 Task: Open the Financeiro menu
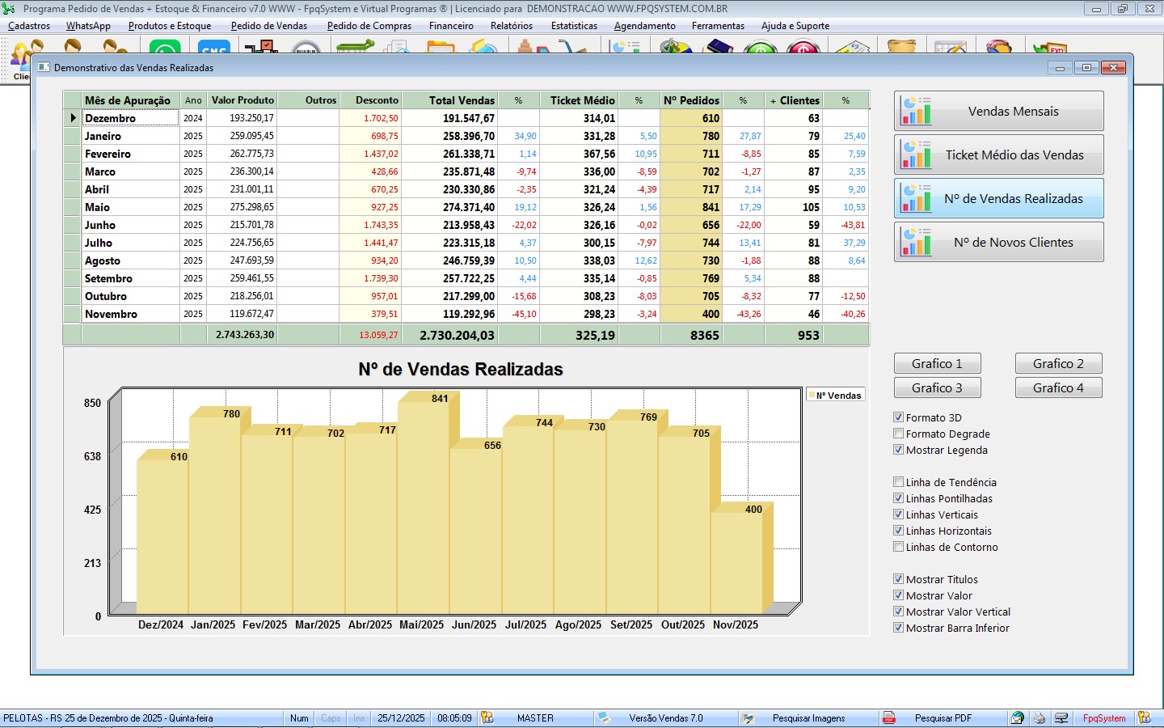pos(451,26)
